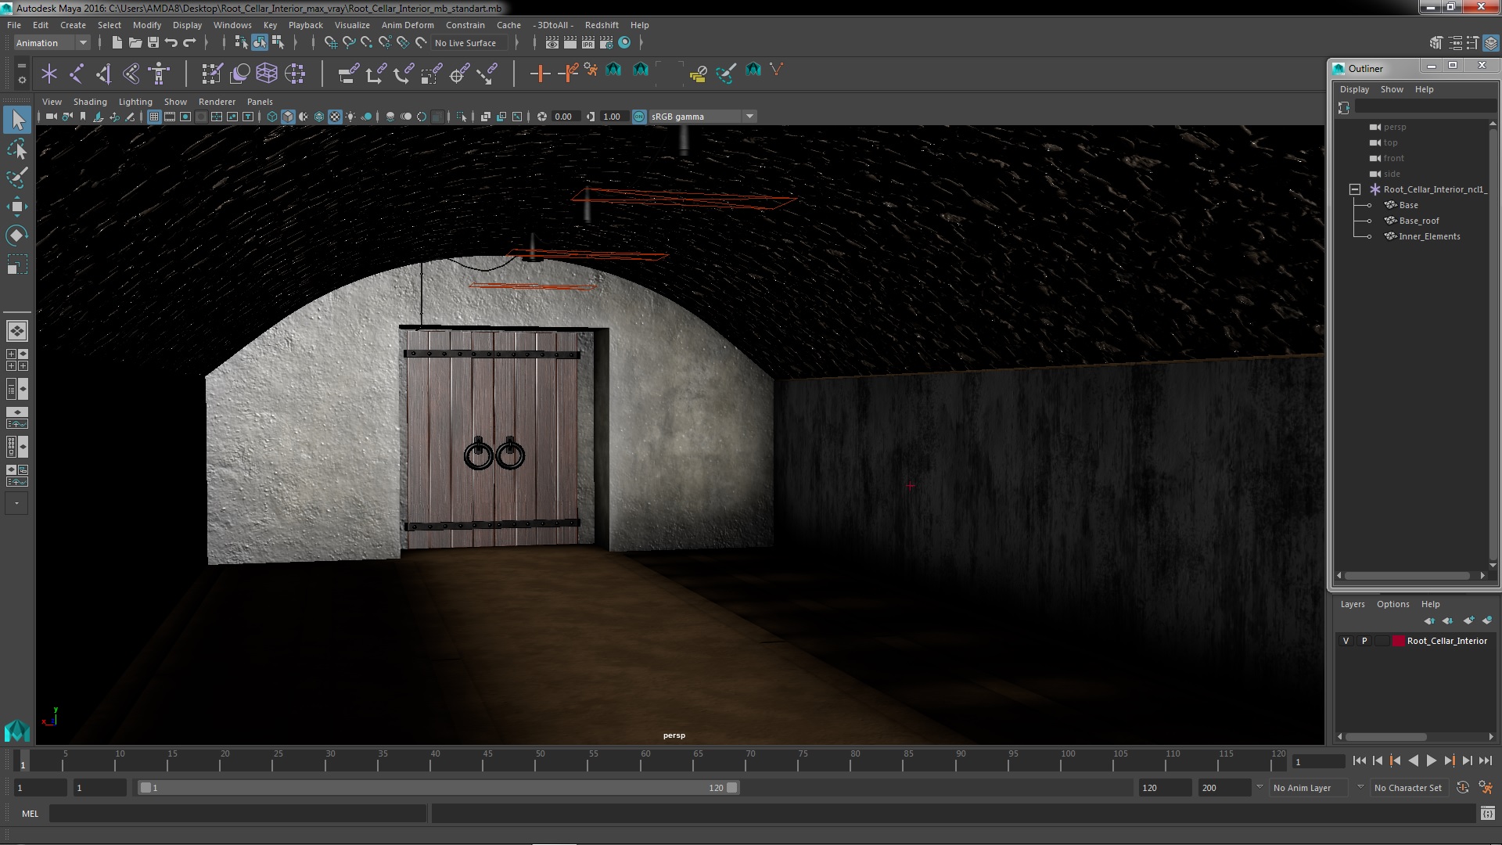Open the Redshift menu
The image size is (1502, 845).
click(601, 25)
